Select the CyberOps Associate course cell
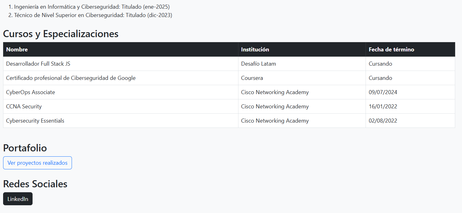462x213 pixels. (30, 92)
